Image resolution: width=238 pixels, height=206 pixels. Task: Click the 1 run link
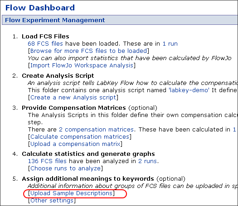pos(170,44)
